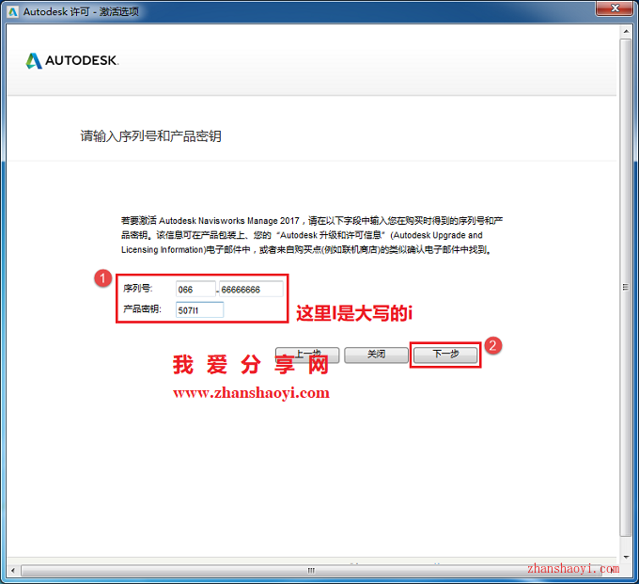Click the horizontal scrollbar left arrow
The height and width of the screenshot is (584, 639).
(x=13, y=570)
